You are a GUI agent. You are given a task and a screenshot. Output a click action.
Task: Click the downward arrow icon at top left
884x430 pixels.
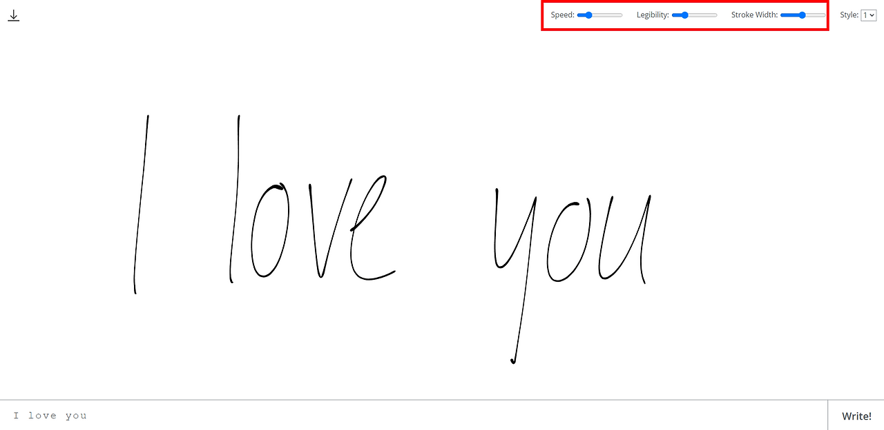point(13,14)
